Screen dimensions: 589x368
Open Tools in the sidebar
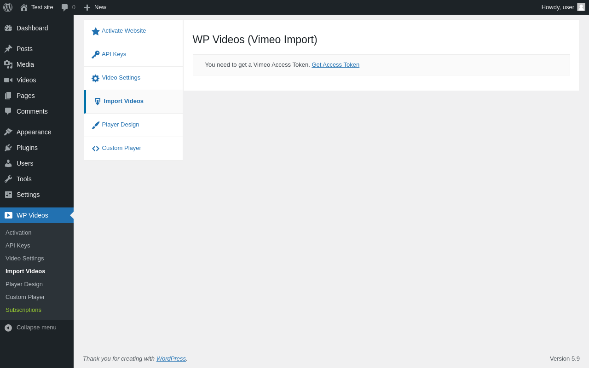37,179
